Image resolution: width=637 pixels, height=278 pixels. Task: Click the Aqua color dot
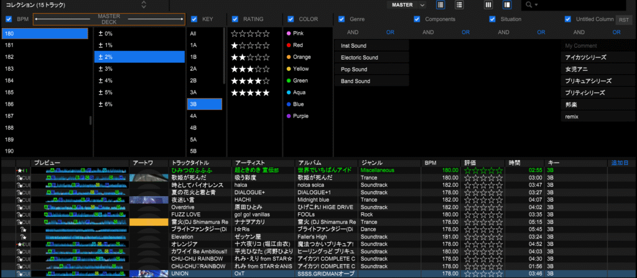[x=289, y=92]
